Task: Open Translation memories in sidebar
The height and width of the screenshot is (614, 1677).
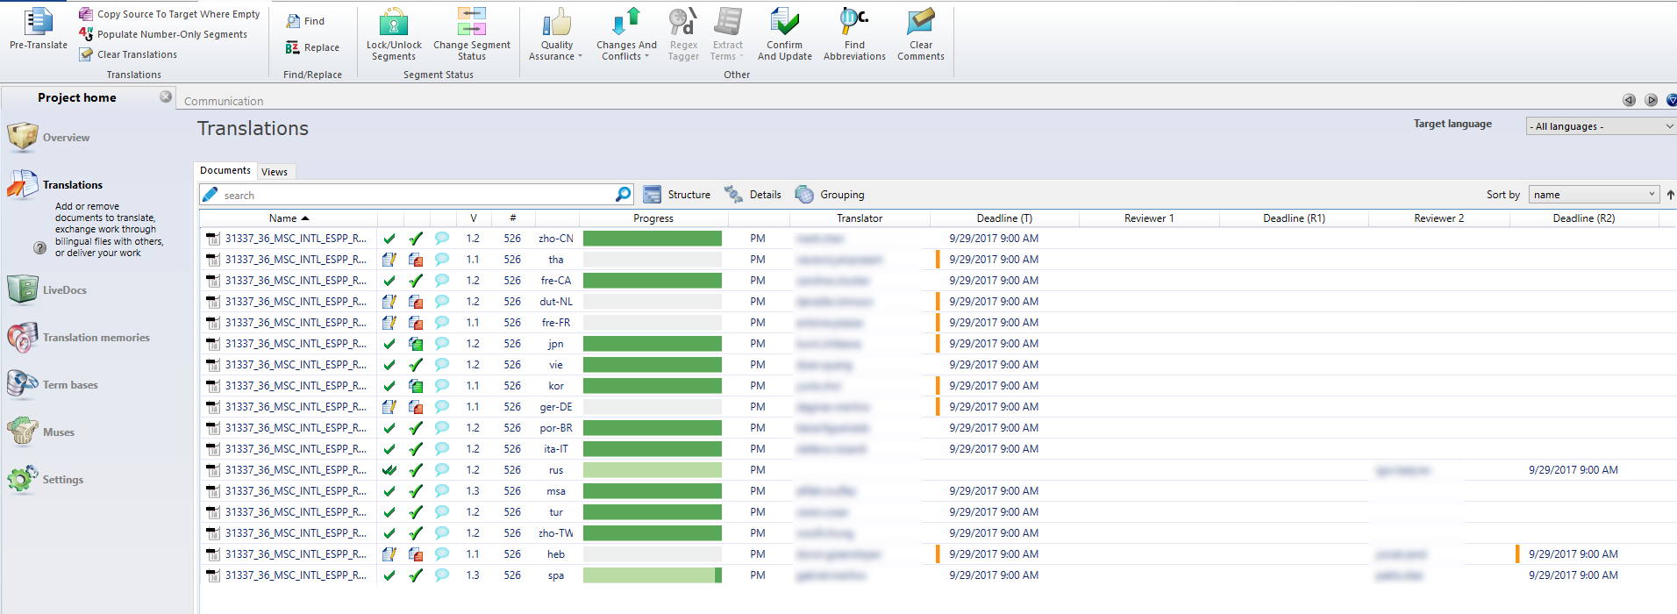Action: pos(96,338)
